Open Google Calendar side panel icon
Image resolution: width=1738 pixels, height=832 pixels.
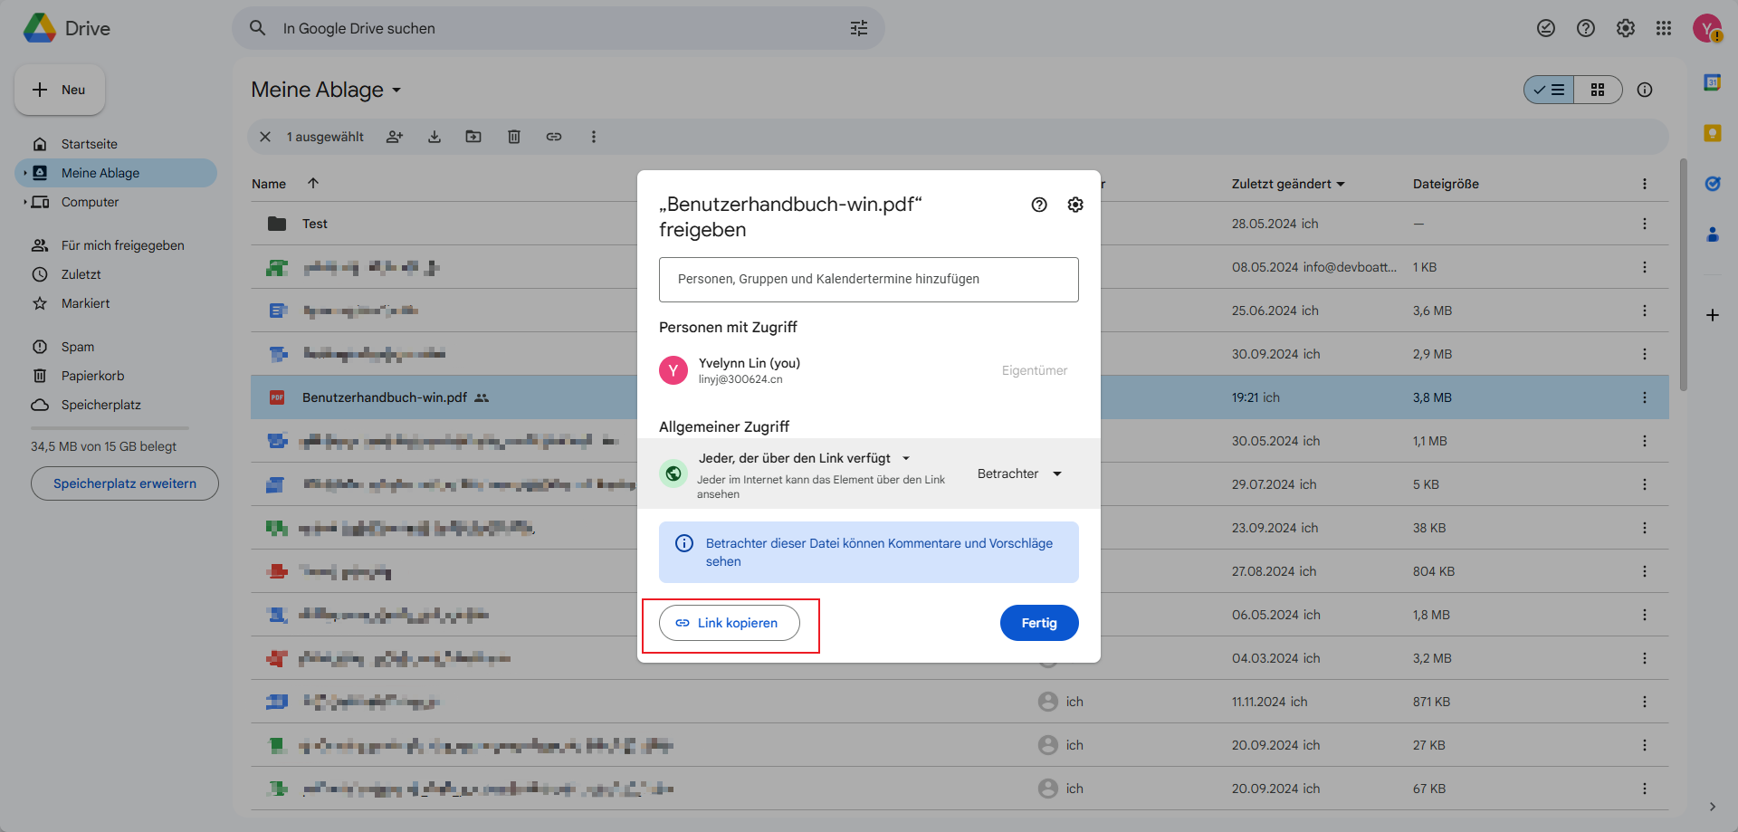click(1713, 82)
